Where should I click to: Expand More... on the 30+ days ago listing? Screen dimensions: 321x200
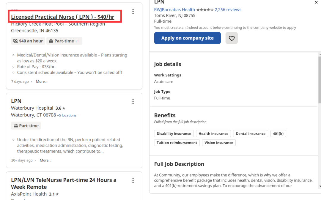[45, 160]
